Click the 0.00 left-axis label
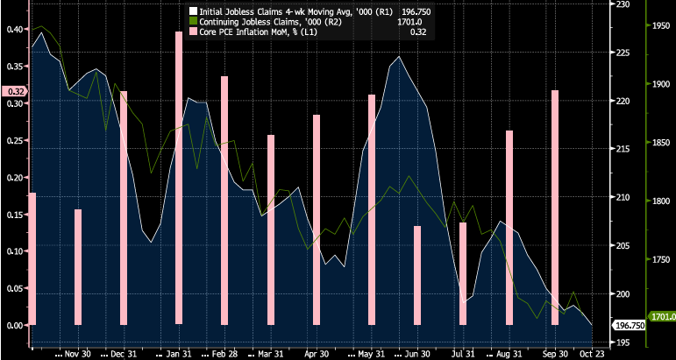 coord(14,325)
